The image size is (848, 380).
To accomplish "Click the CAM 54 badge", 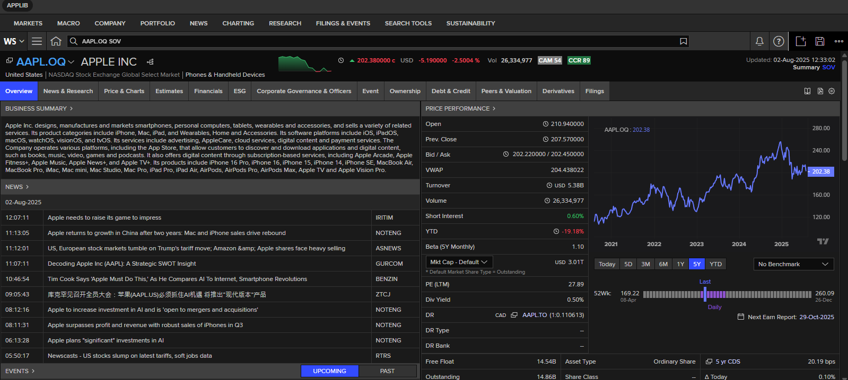I will pos(549,60).
